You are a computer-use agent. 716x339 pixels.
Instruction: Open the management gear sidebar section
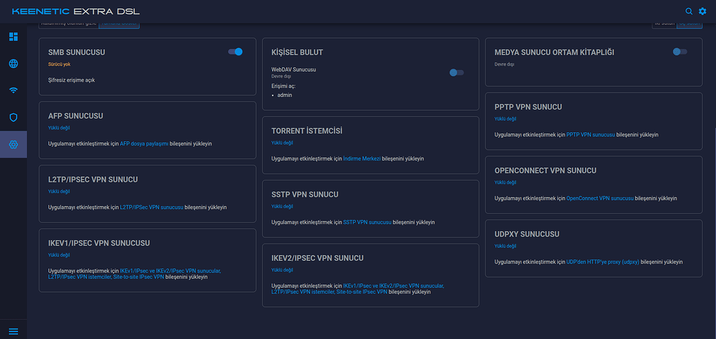(x=13, y=145)
